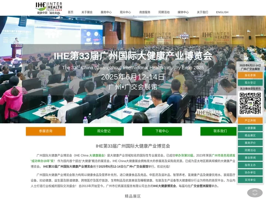
Task: Click the 联系我们 button
Action: [x=218, y=131]
